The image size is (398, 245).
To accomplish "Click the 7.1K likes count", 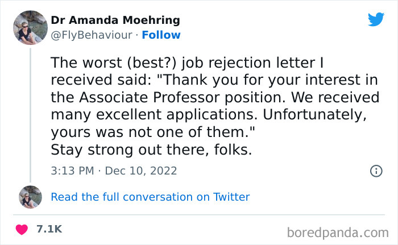I will tap(48, 229).
